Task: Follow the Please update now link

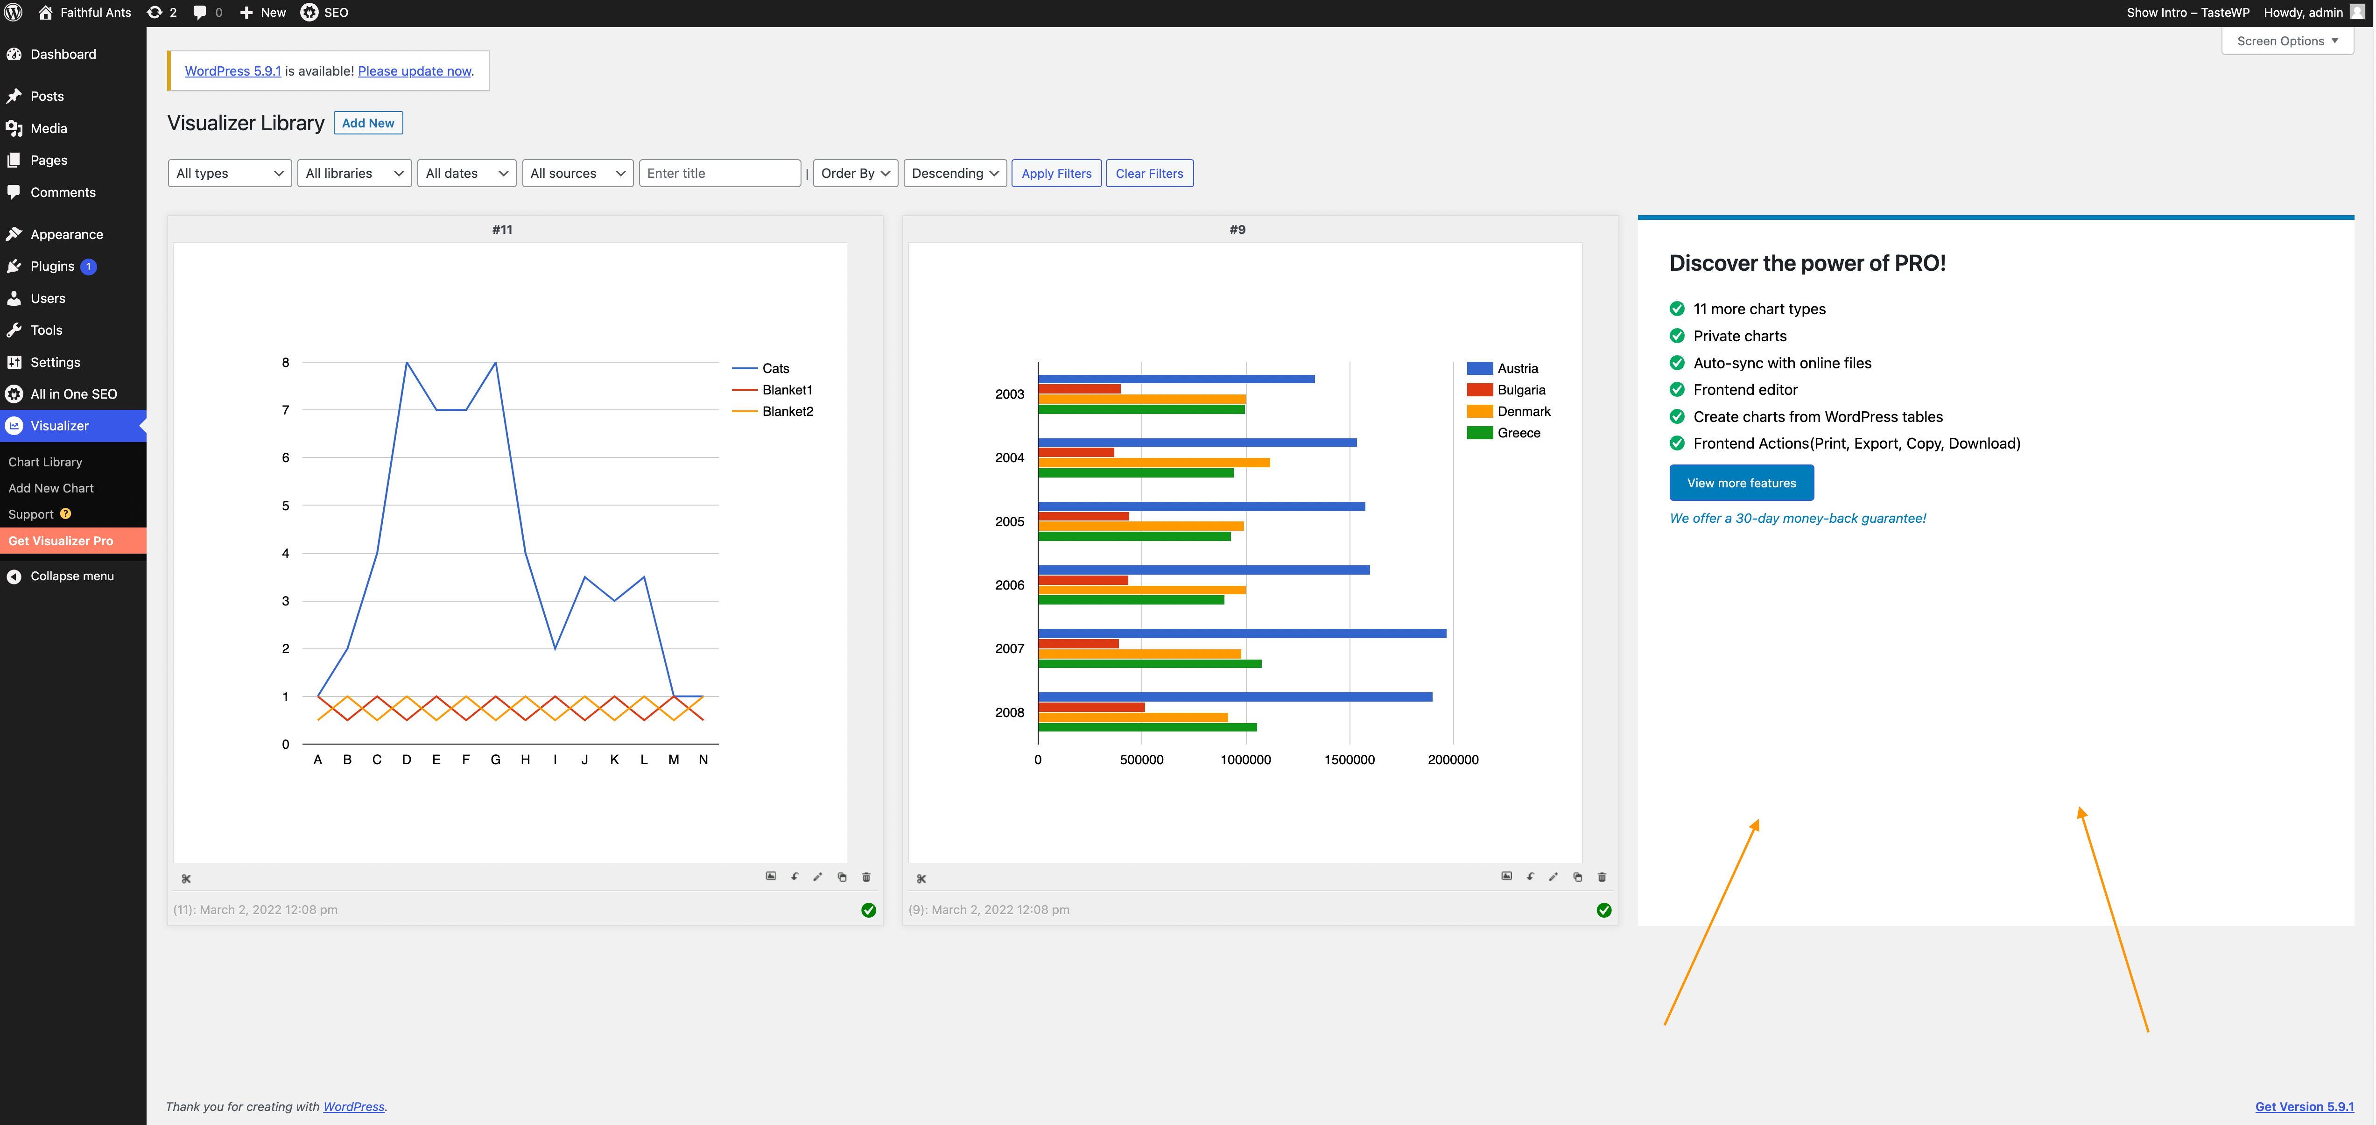Action: point(414,71)
